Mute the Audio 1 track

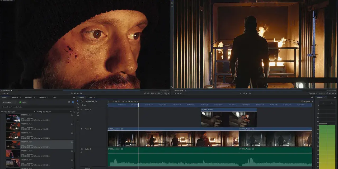coord(81,149)
